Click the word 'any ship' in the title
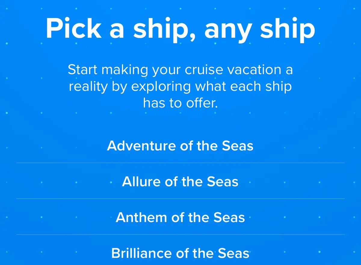The image size is (361, 265). pos(260,29)
